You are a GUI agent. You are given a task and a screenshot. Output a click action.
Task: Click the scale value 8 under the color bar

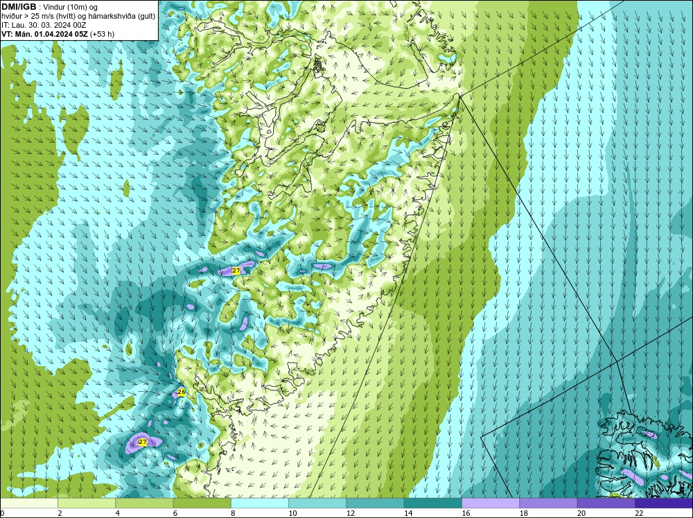(x=233, y=513)
